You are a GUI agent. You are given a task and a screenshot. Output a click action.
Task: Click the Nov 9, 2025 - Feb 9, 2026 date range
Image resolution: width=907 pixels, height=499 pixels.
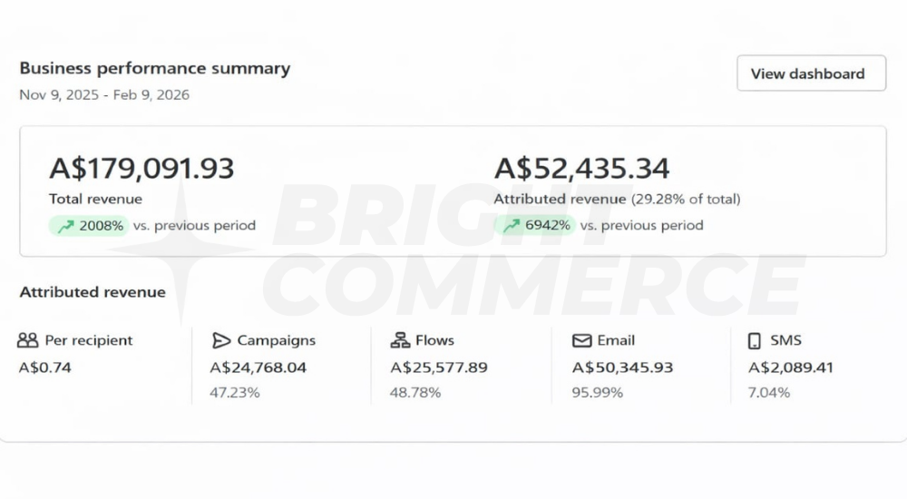[104, 95]
